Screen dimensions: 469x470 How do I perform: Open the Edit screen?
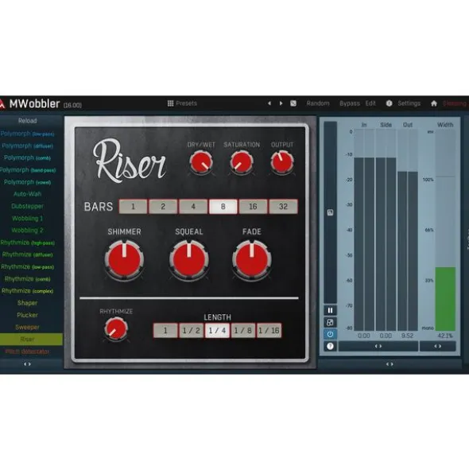click(370, 103)
